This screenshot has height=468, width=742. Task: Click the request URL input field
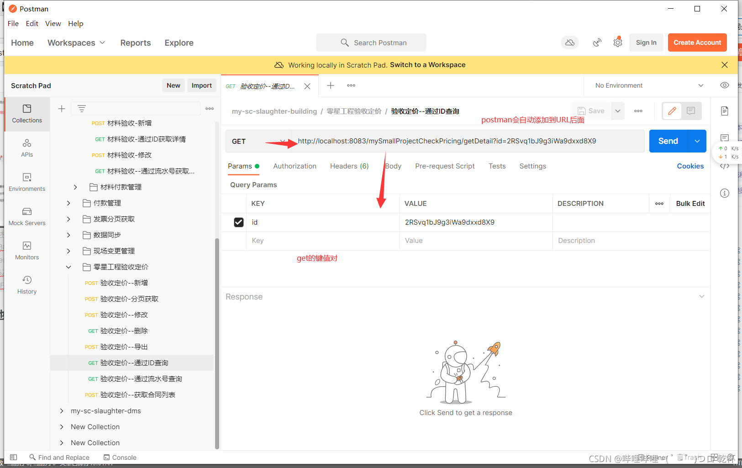(468, 141)
